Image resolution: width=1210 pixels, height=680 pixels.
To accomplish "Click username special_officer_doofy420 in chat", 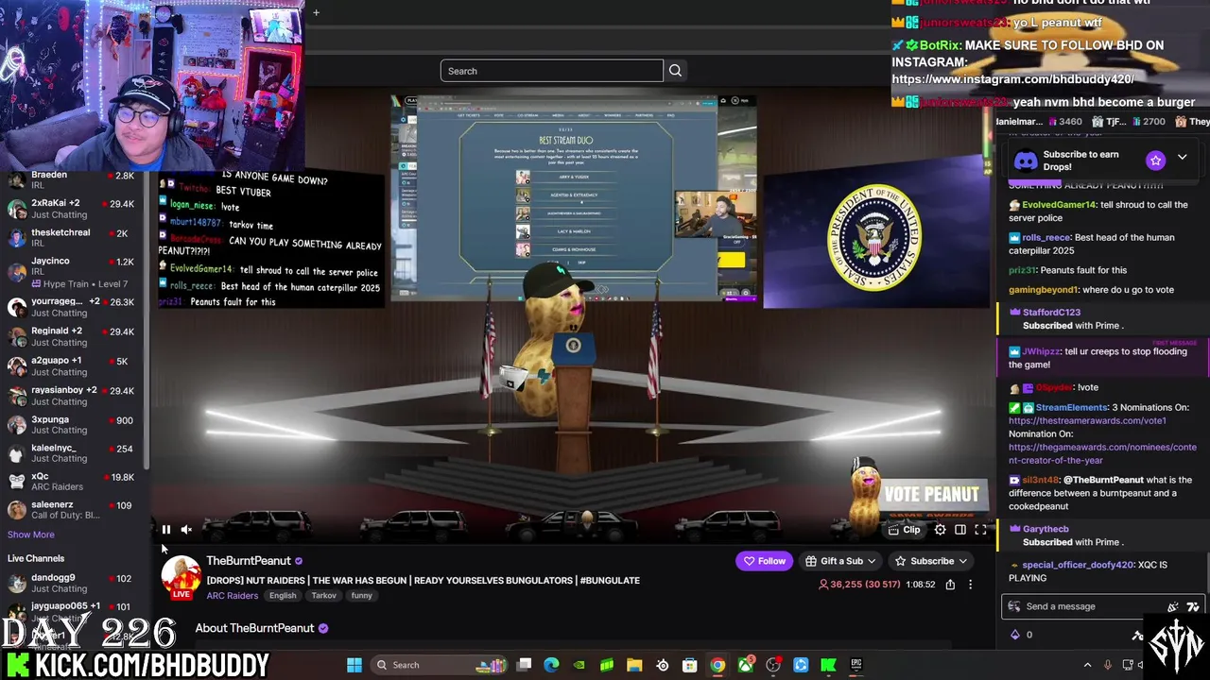I will (x=1078, y=565).
